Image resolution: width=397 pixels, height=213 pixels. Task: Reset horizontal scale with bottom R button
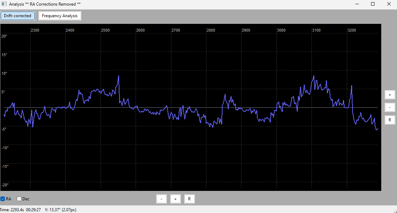189,199
